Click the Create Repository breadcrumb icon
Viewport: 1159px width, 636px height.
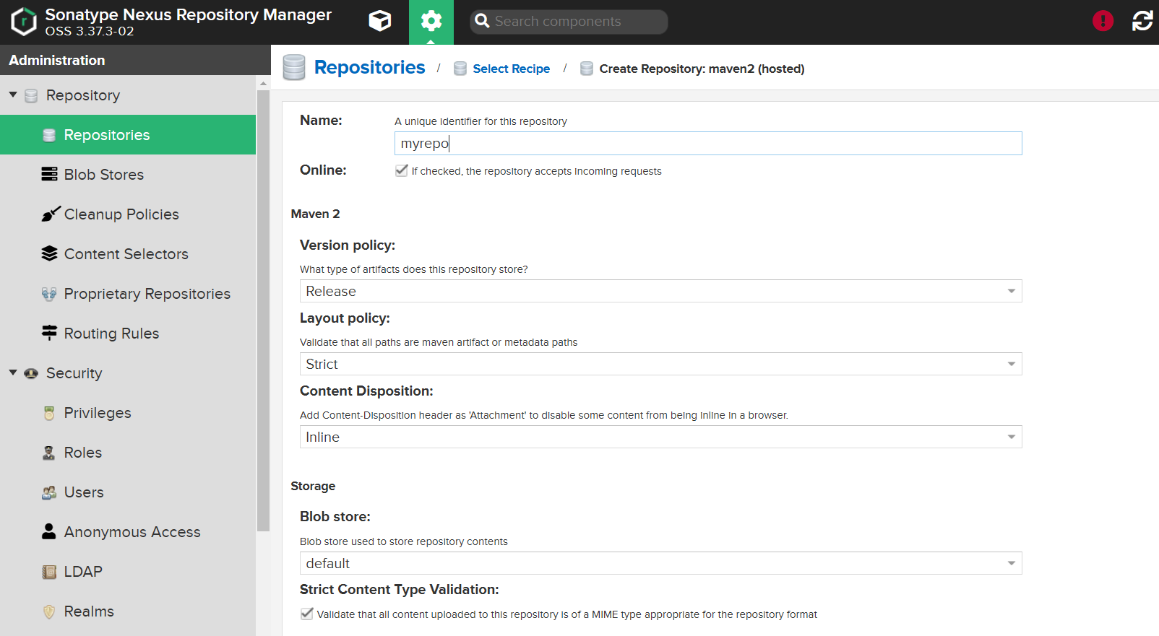pyautogui.click(x=587, y=69)
